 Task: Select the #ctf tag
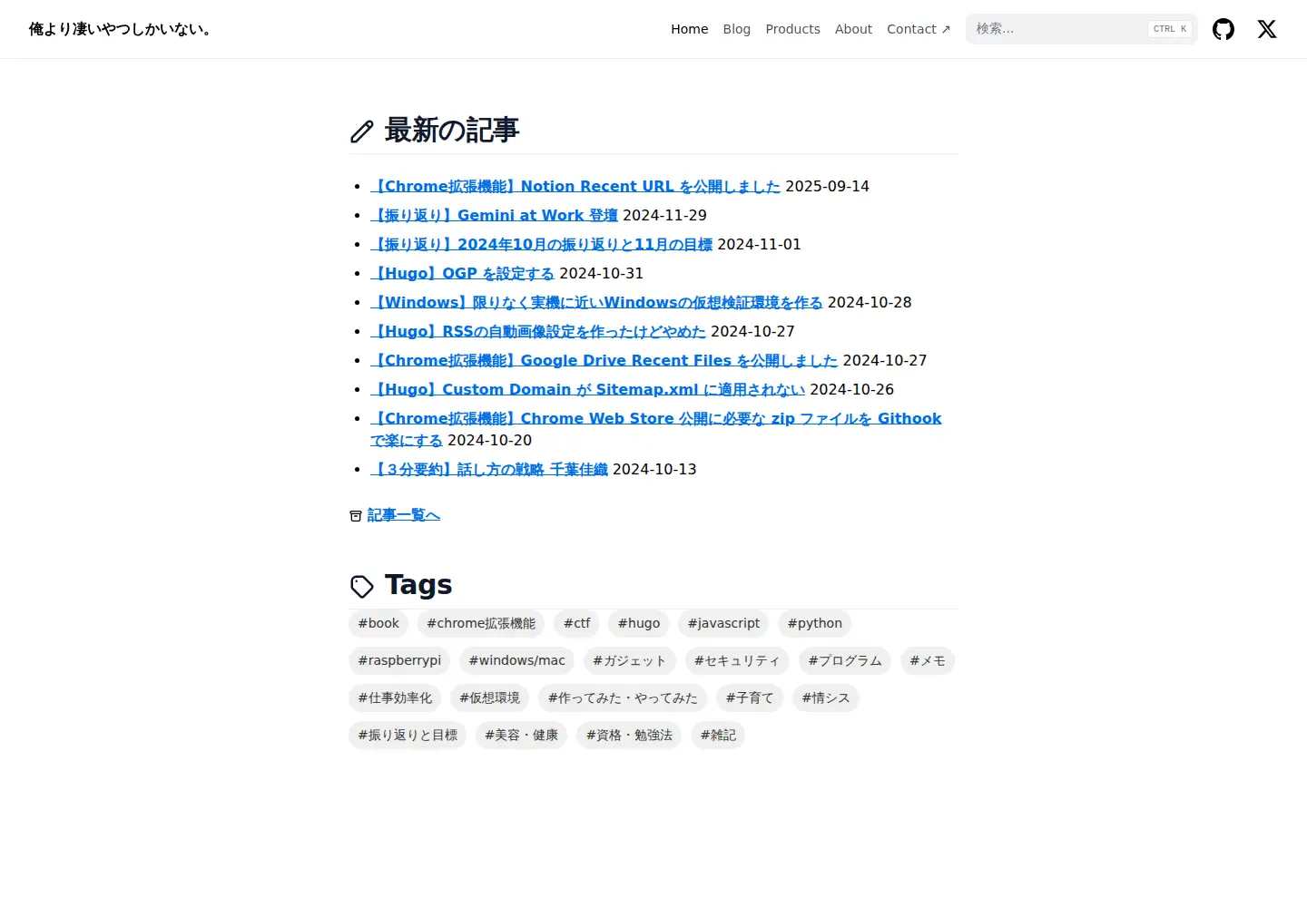click(x=576, y=623)
